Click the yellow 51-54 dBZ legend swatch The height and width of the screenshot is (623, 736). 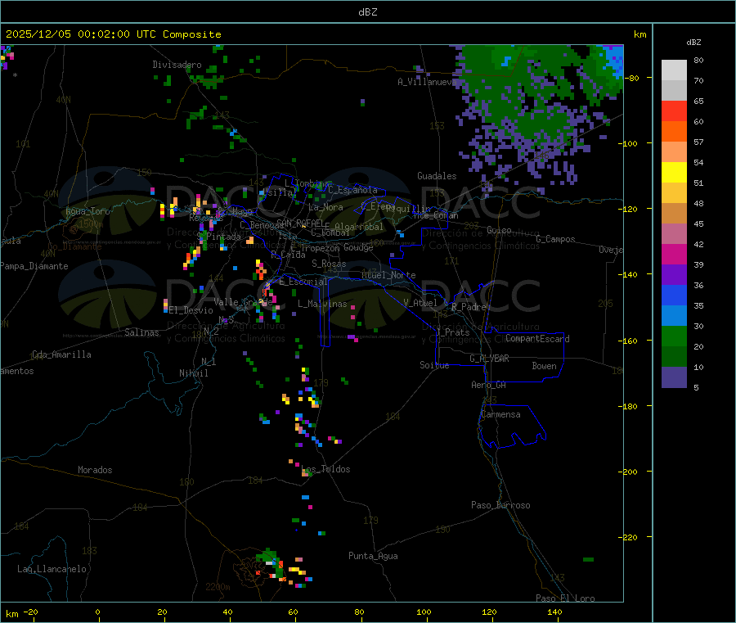pyautogui.click(x=674, y=173)
